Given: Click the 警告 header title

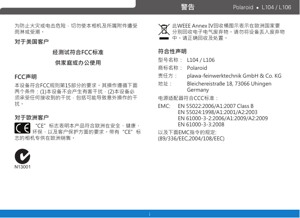Looking at the screenshot, I should [x=188, y=7].
